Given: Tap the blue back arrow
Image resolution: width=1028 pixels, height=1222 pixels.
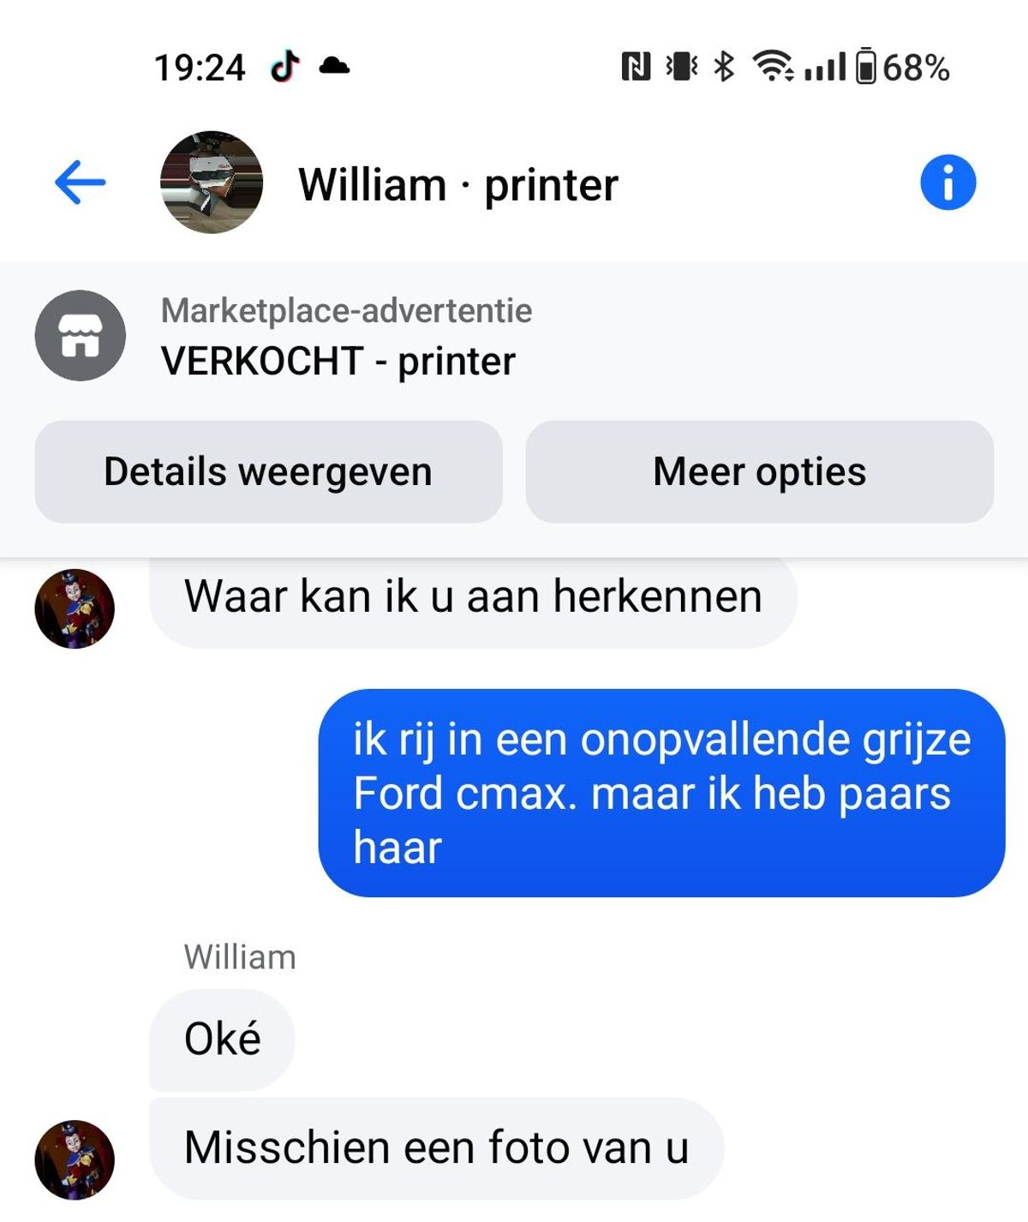Looking at the screenshot, I should click(80, 183).
